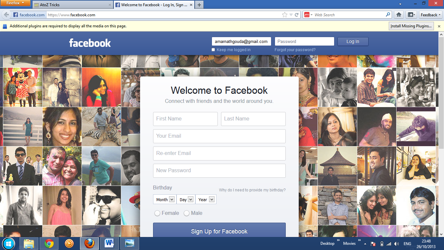The height and width of the screenshot is (250, 444).
Task: Click the Minnie Mouse photo thumbnail
Action: [x=23, y=87]
